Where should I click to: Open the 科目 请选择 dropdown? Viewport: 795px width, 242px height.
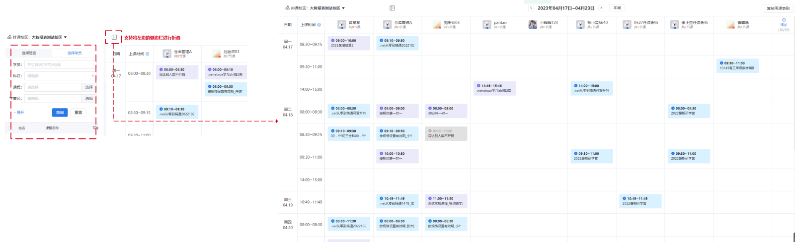(60, 76)
